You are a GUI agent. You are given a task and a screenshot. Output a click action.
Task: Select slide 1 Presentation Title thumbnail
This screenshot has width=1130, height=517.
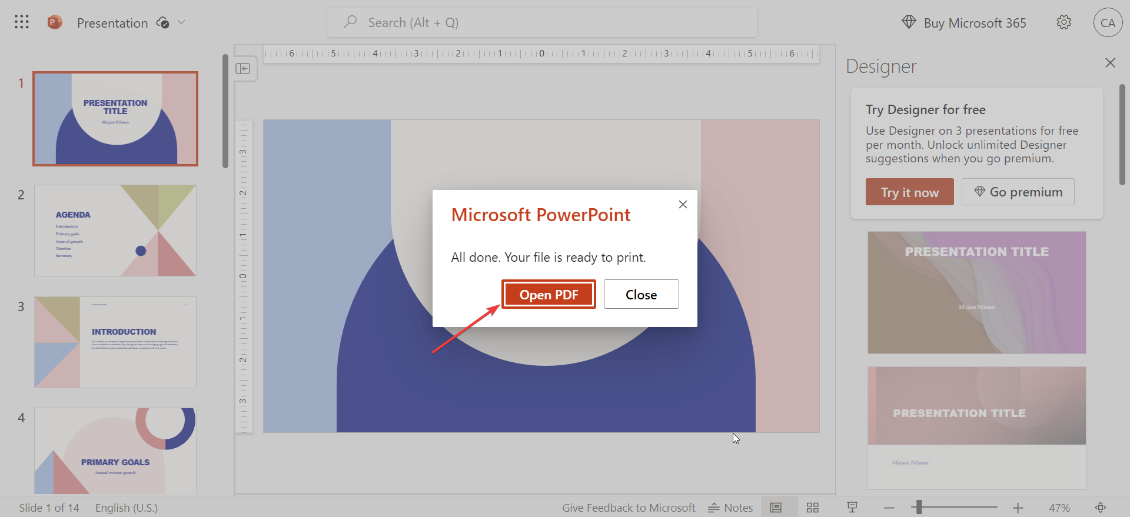[x=115, y=119]
